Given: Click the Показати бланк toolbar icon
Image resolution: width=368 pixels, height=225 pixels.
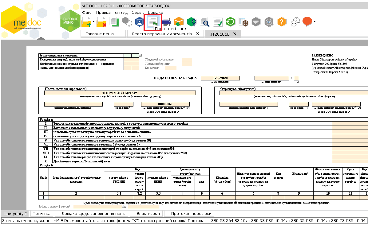Looking at the screenshot, I should (153, 22).
